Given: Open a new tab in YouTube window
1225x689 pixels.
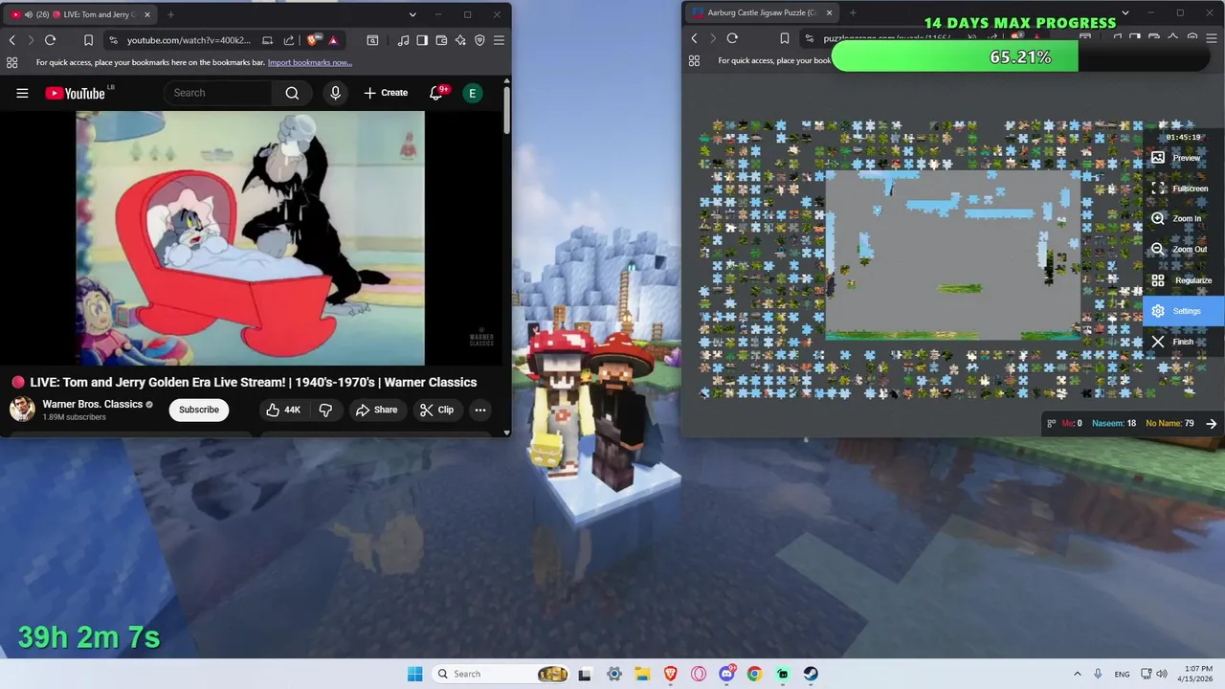Looking at the screenshot, I should pos(170,14).
